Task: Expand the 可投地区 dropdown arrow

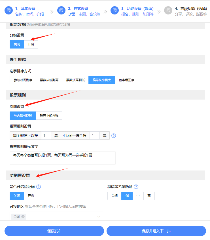Action: pos(99,217)
